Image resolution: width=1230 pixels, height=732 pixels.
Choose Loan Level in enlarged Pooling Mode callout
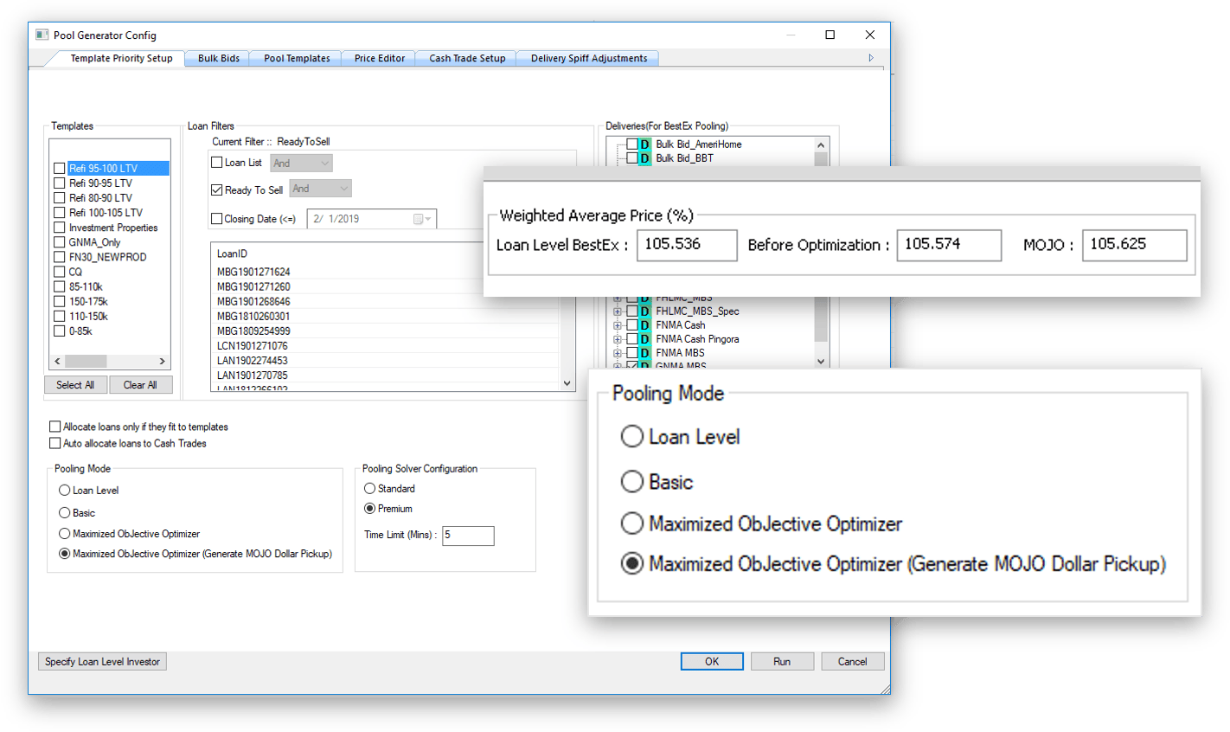632,437
